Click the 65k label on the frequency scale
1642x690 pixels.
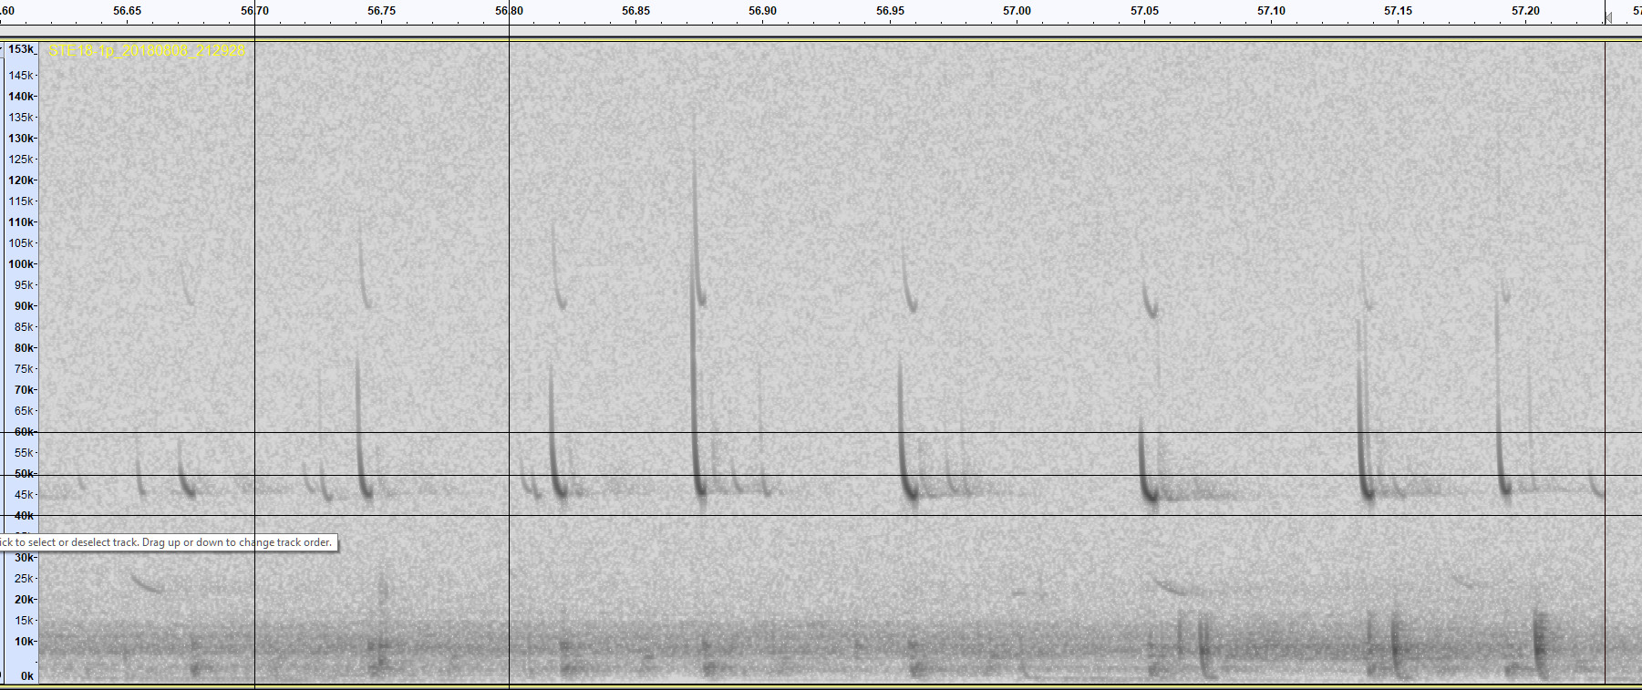[x=24, y=411]
